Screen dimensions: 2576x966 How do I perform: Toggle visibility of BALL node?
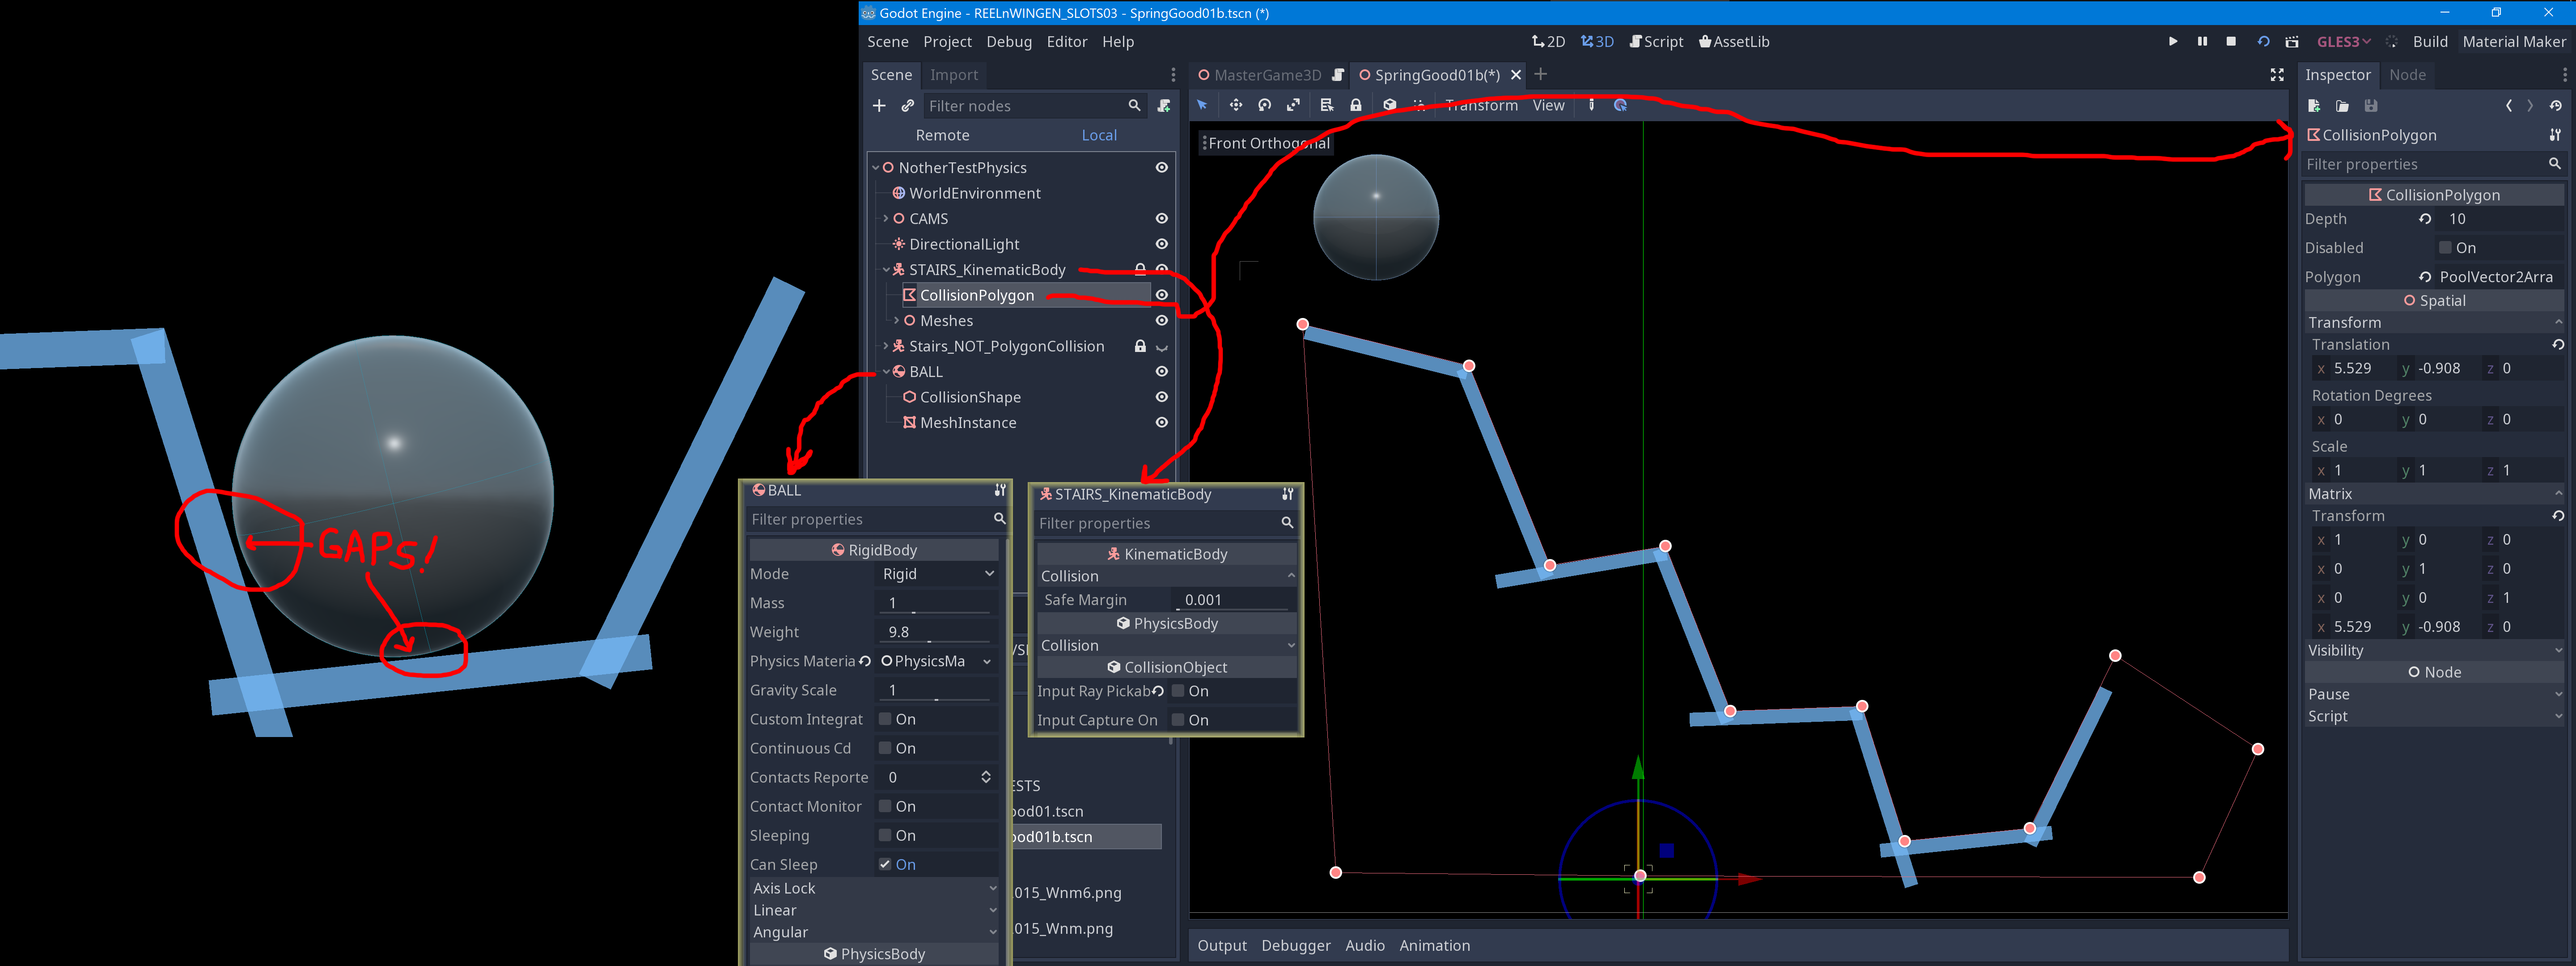pos(1162,372)
